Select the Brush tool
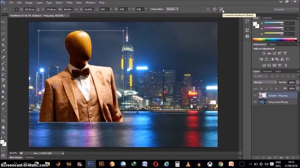Image resolution: width=300 pixels, height=168 pixels. (3, 63)
